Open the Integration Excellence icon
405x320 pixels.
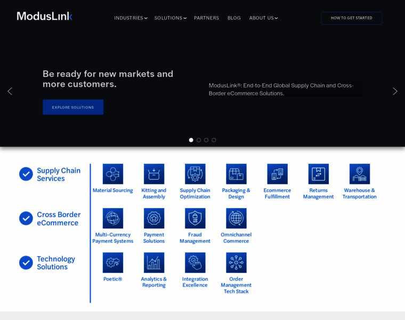(195, 262)
